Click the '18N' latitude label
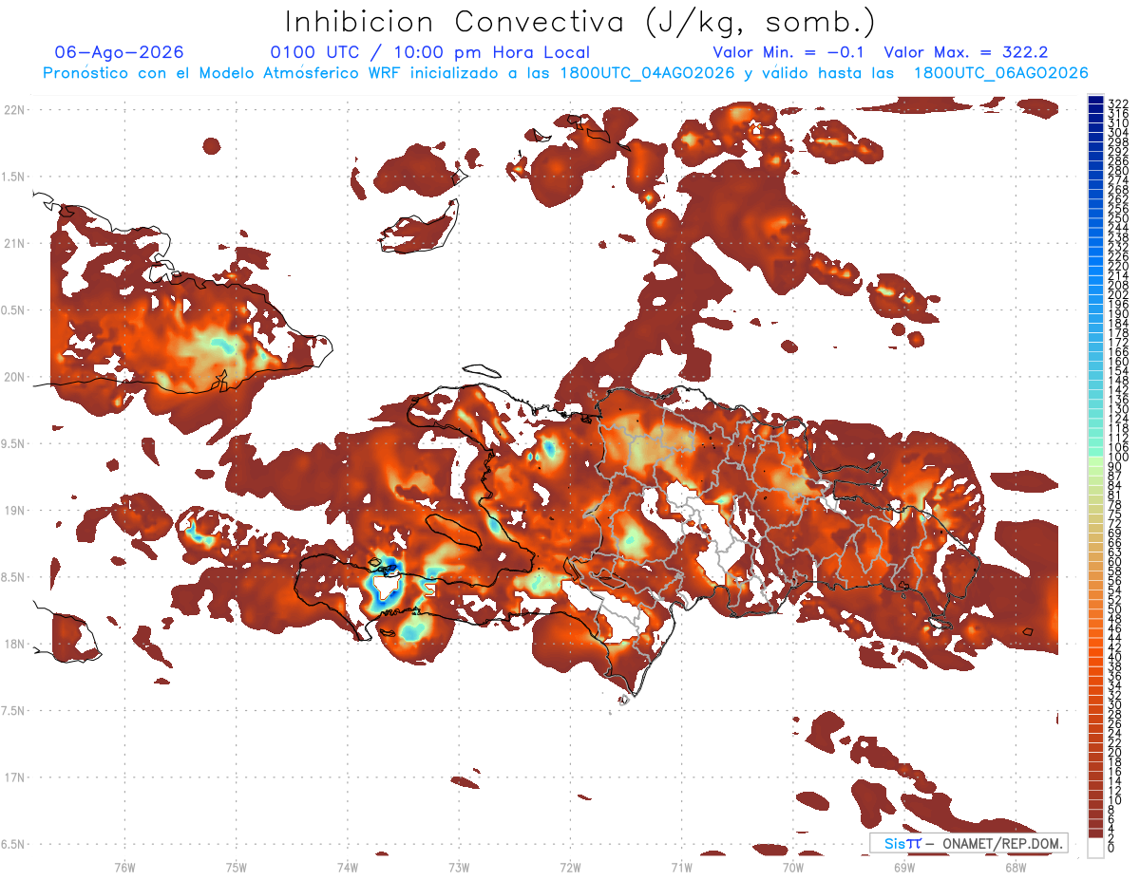The width and height of the screenshot is (1140, 880). click(14, 644)
